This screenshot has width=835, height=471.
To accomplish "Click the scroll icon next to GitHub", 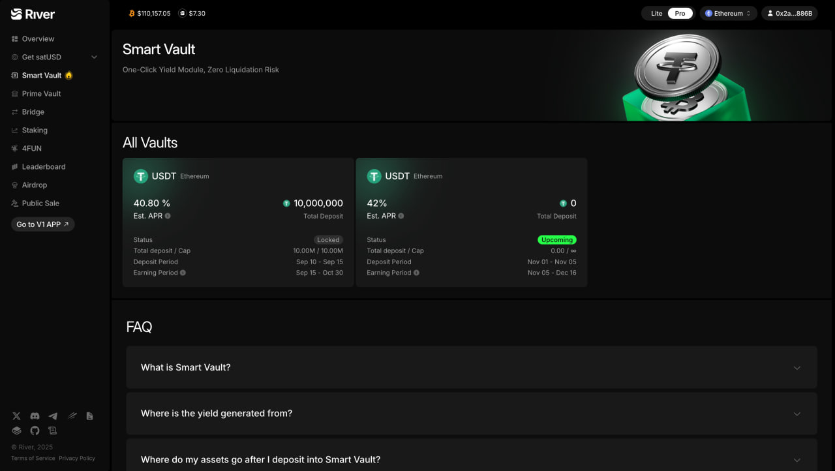I will coord(53,431).
